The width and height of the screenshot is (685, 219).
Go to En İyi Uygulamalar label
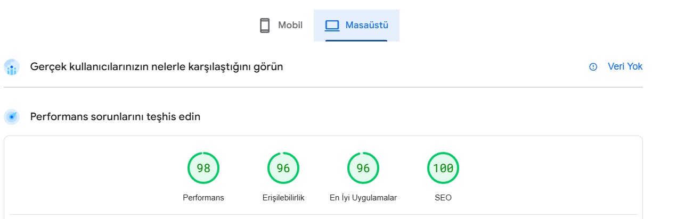[363, 198]
